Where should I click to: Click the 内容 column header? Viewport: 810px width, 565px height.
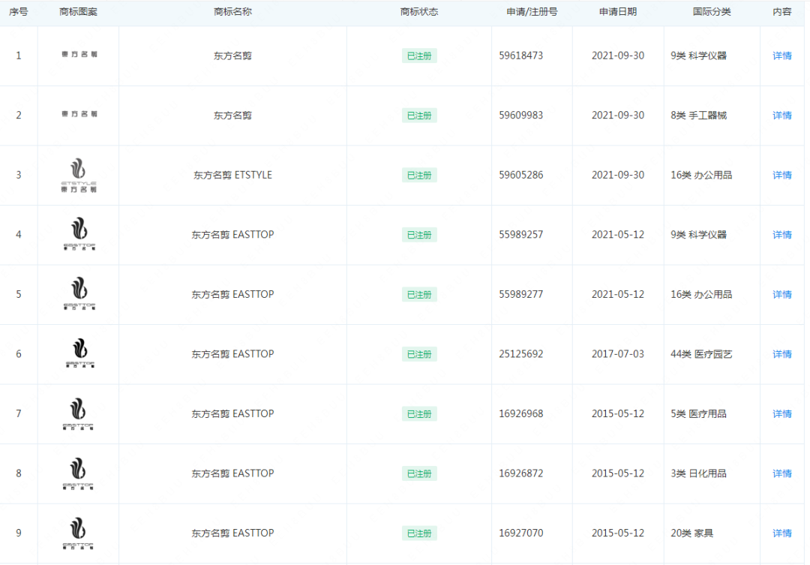[782, 12]
